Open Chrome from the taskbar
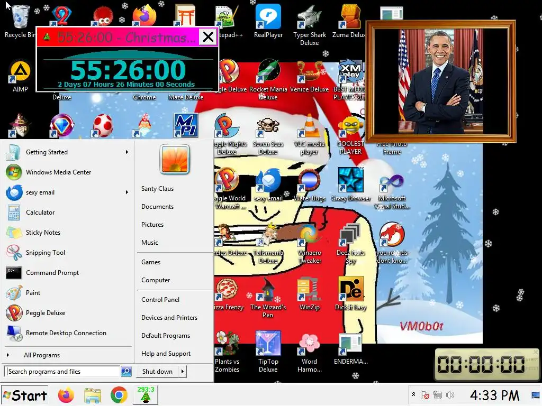The image size is (542, 406). 119,395
